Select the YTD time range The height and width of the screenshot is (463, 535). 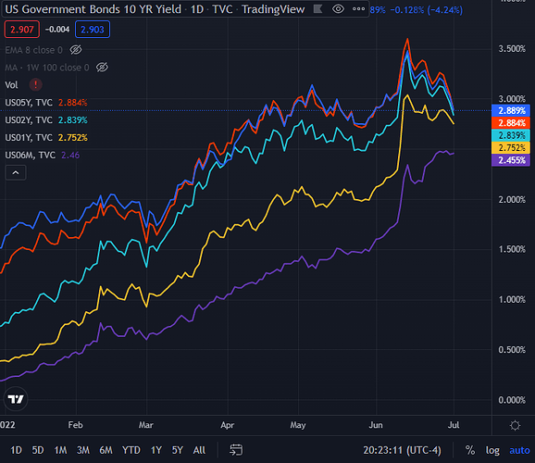131,450
